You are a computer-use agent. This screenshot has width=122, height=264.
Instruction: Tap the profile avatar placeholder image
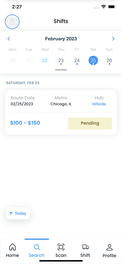(12, 22)
